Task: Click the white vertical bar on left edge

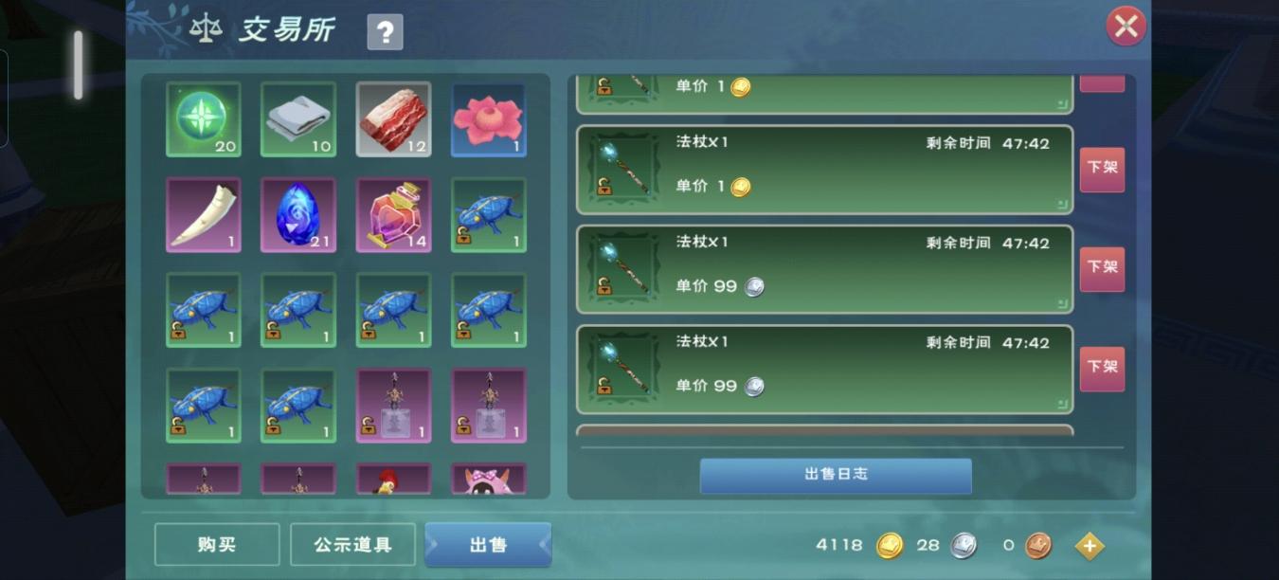Action: click(79, 64)
